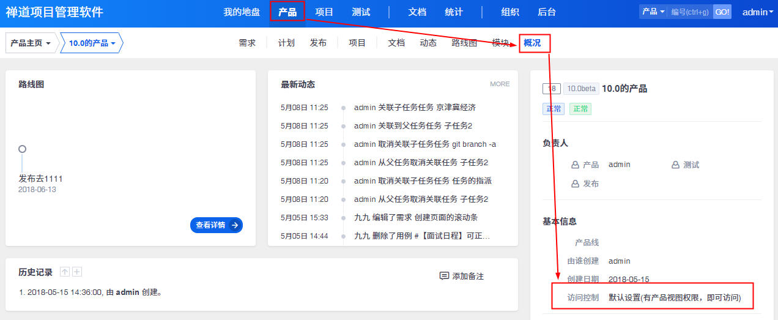Viewport: 778px width, 320px height.
Task: Expand the 10.0的产品 product selector
Action: [92, 43]
